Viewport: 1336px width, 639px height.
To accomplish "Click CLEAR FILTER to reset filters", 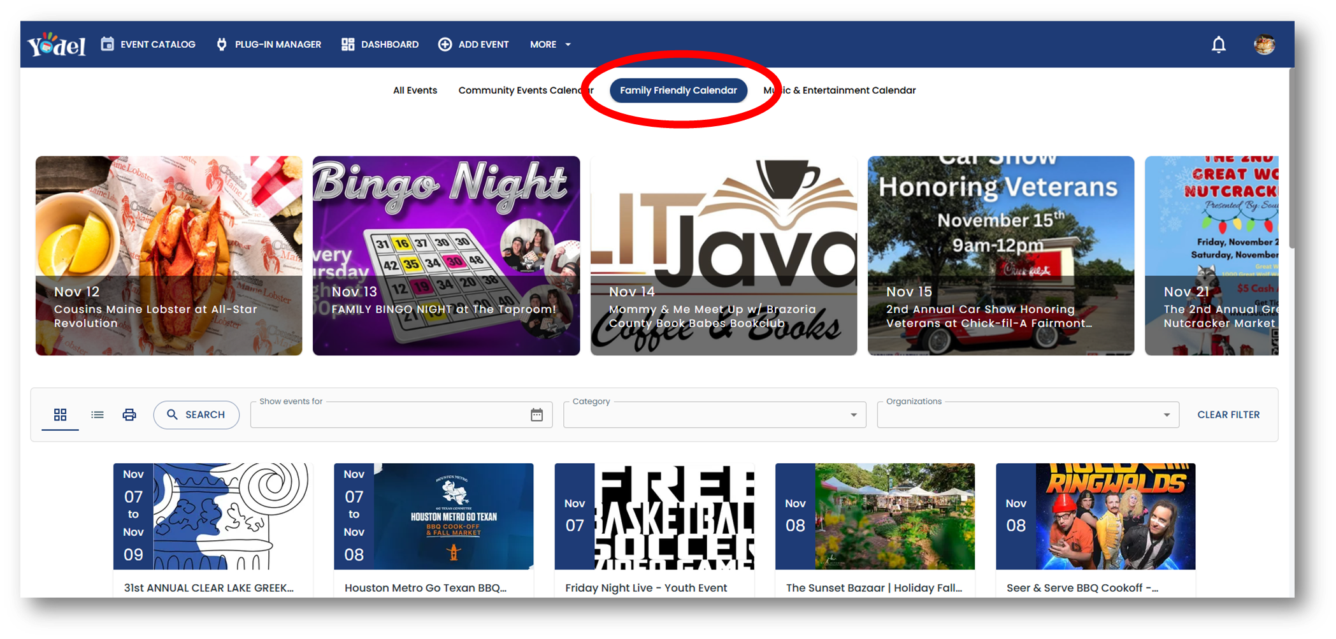I will click(x=1228, y=414).
